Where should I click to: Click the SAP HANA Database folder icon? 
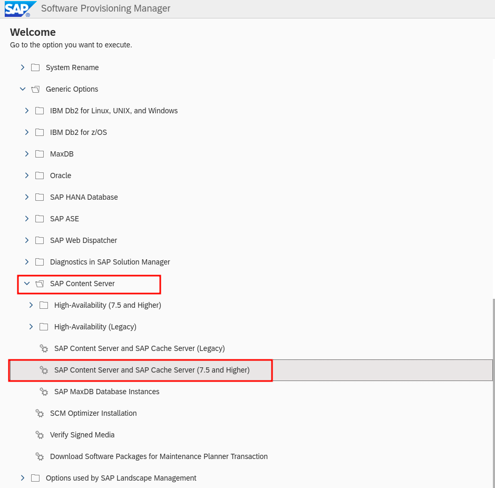point(40,197)
